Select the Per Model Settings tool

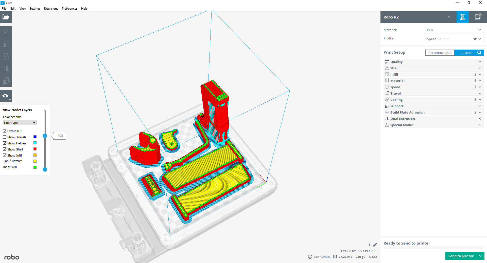coord(6,81)
